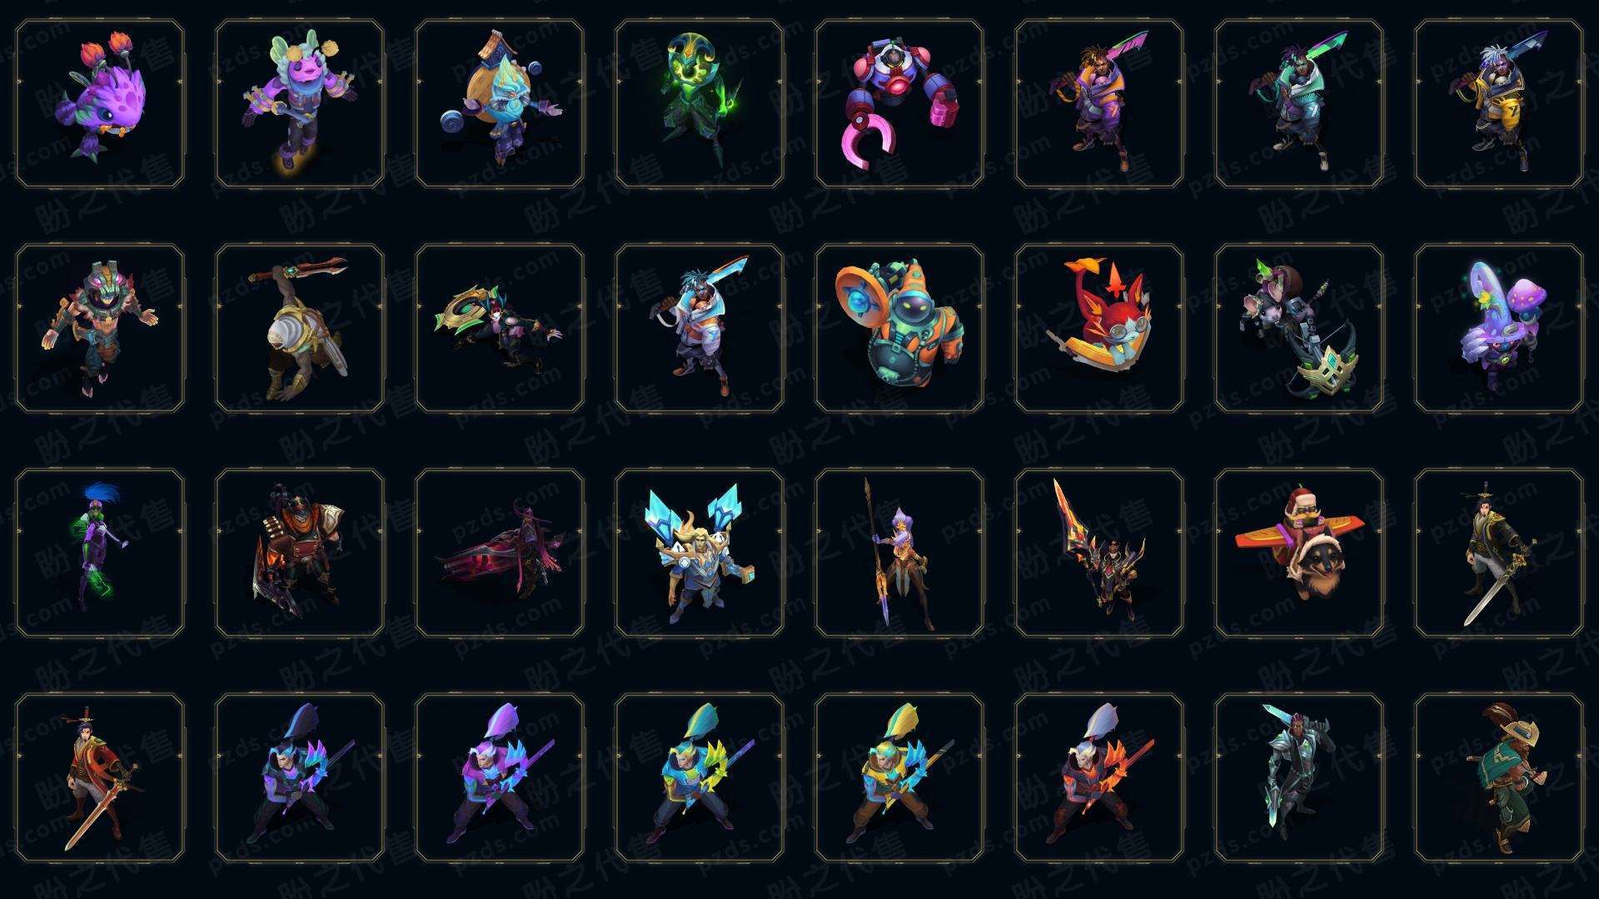Select the purple flower-fish skin thumbnail

tap(100, 104)
